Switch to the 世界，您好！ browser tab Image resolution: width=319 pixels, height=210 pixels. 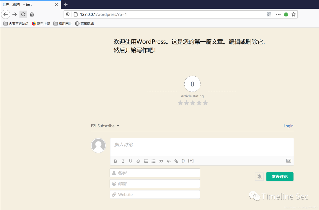pyautogui.click(x=27, y=4)
